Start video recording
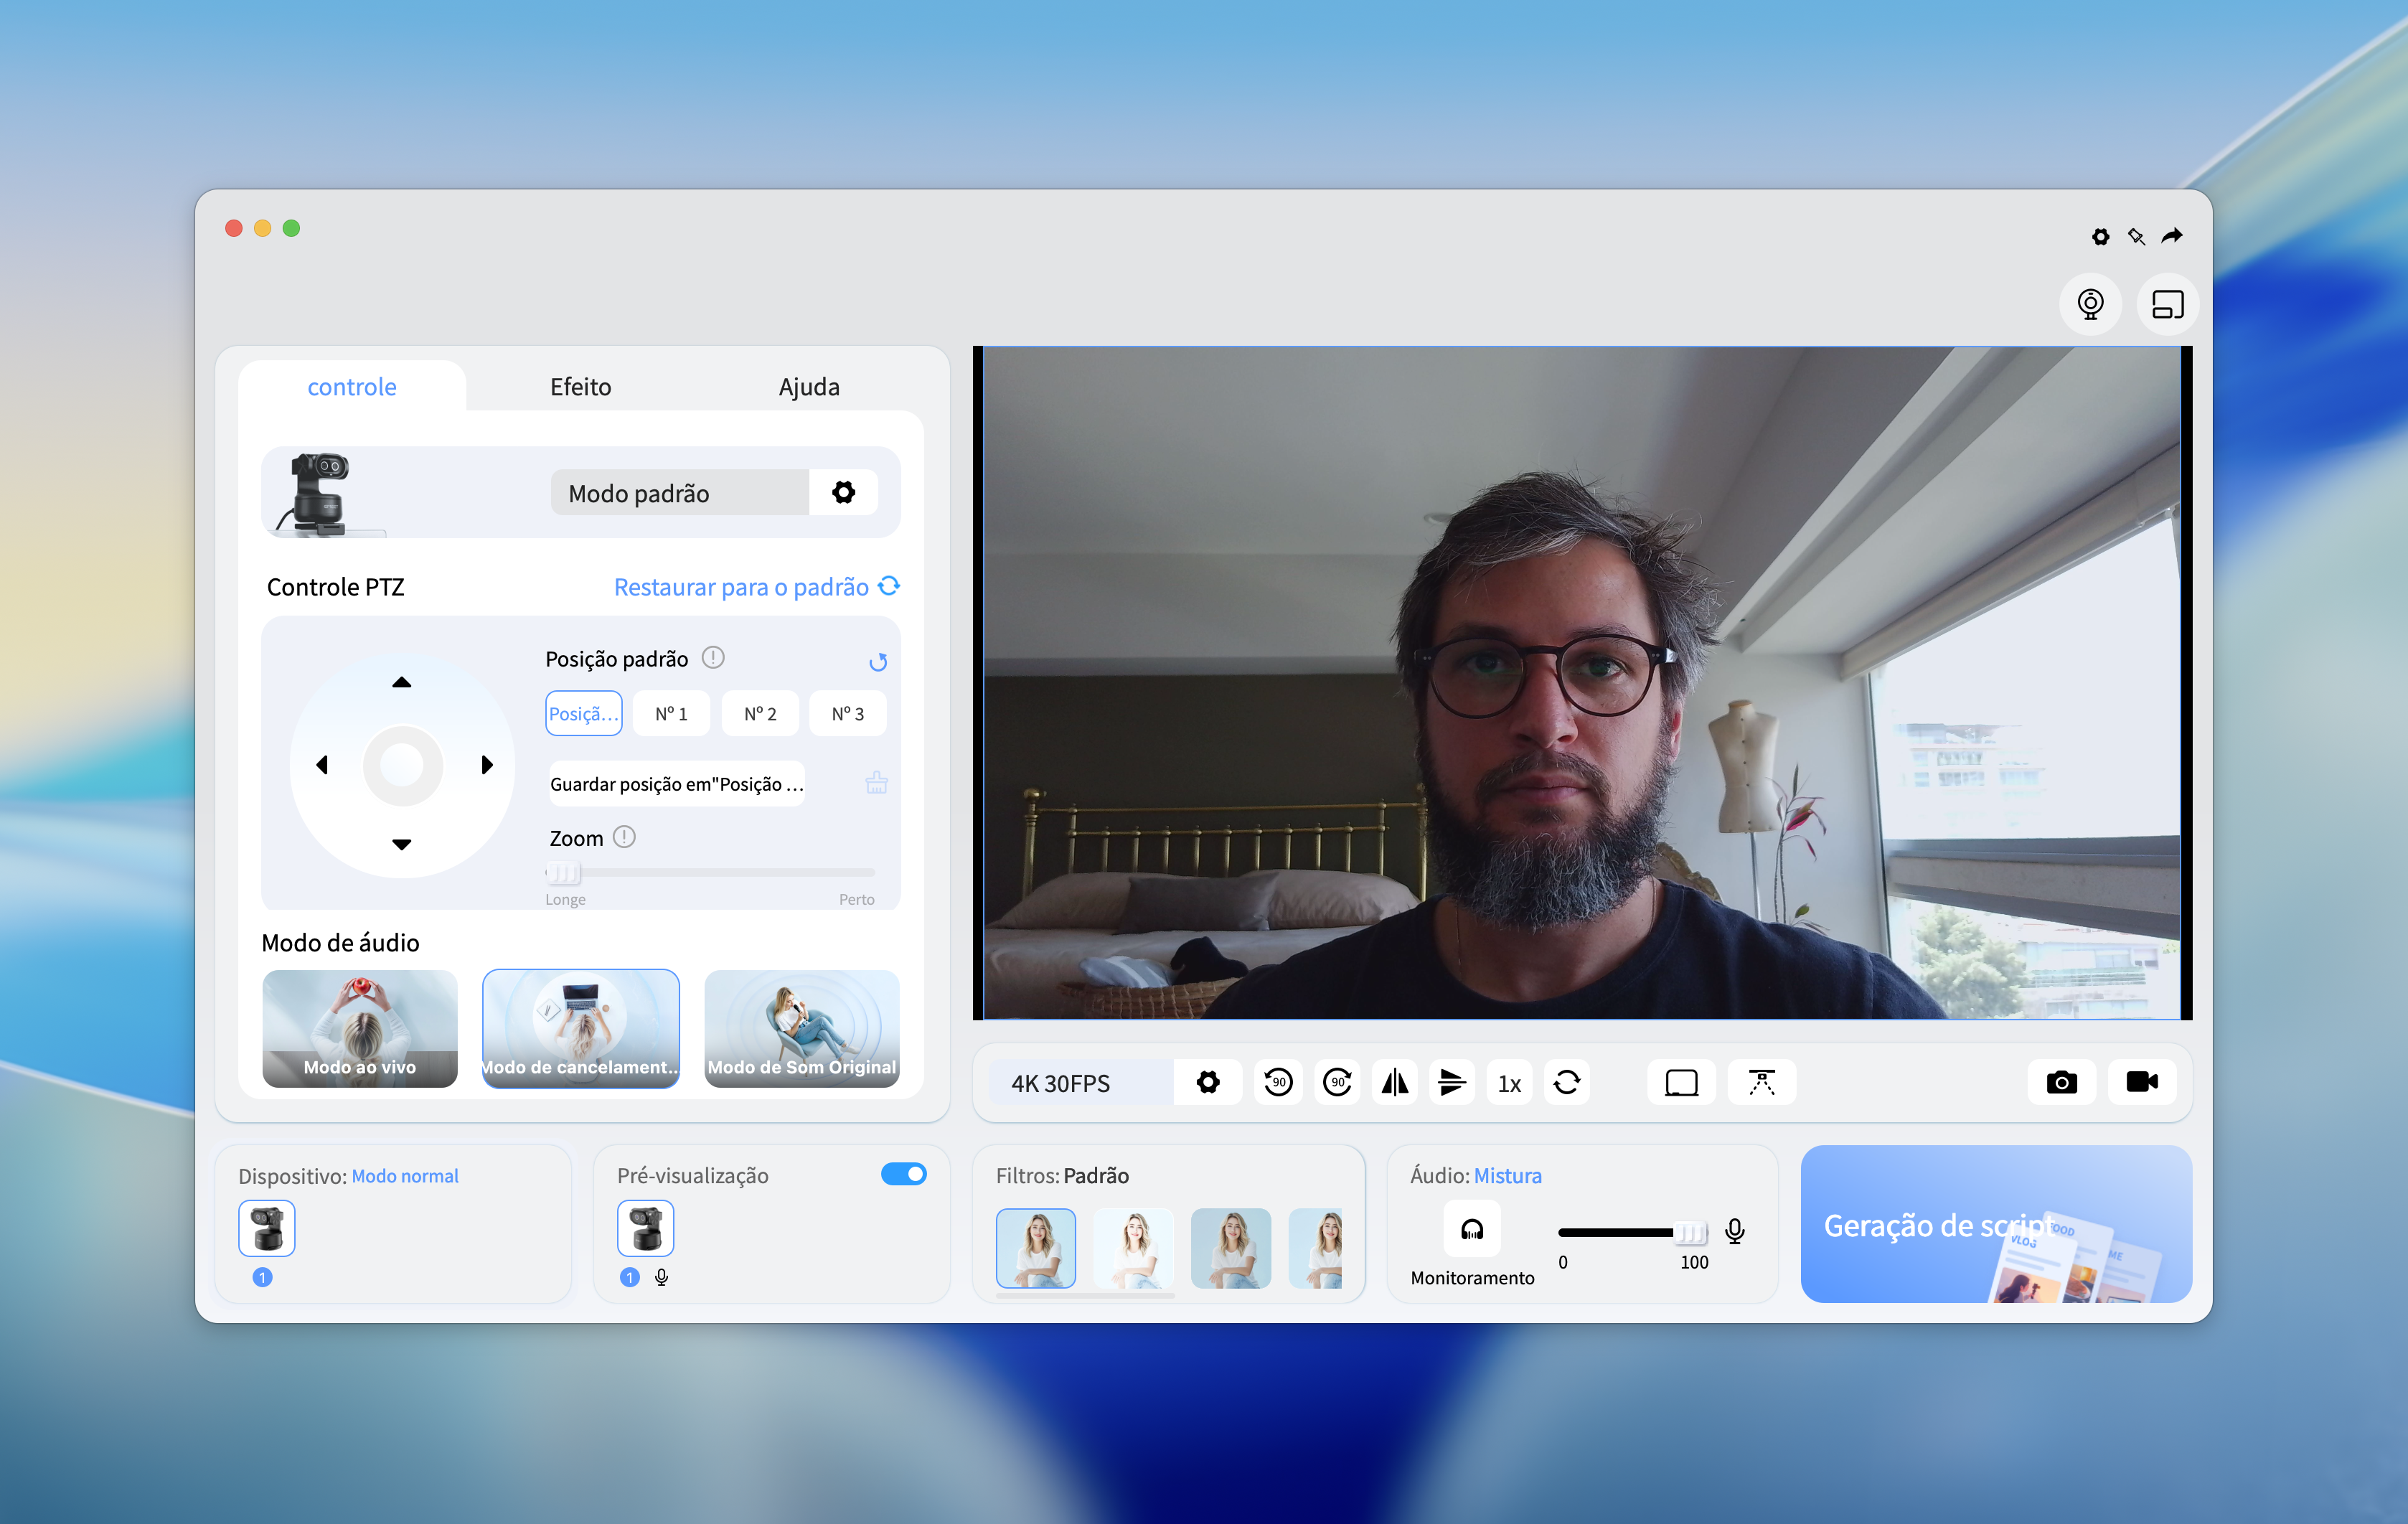Image resolution: width=2408 pixels, height=1524 pixels. pos(2141,1082)
